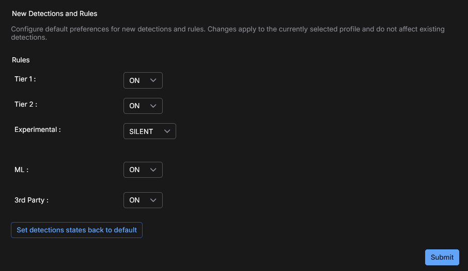Image resolution: width=468 pixels, height=271 pixels.
Task: Click the chevron arrow in Tier 2 dropdown
Action: (152, 106)
